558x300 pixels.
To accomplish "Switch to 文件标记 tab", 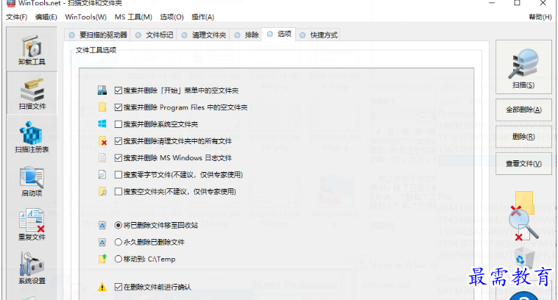I will pos(154,35).
